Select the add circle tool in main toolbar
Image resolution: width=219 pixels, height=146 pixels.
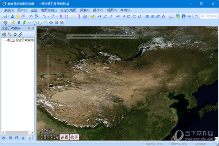(x=129, y=17)
